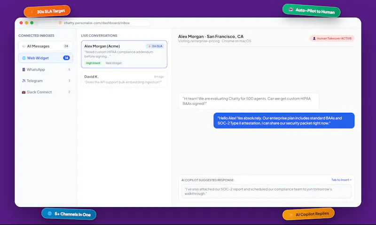Click the Human Takeover ACTIVE badge
Screen dimensions: 376x225
332,39
